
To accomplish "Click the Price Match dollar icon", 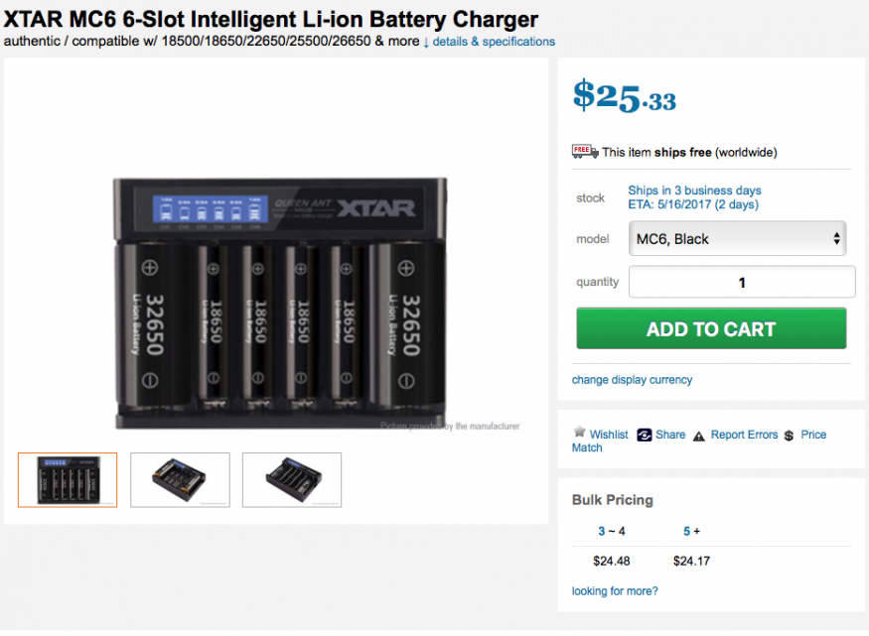I will pos(789,436).
